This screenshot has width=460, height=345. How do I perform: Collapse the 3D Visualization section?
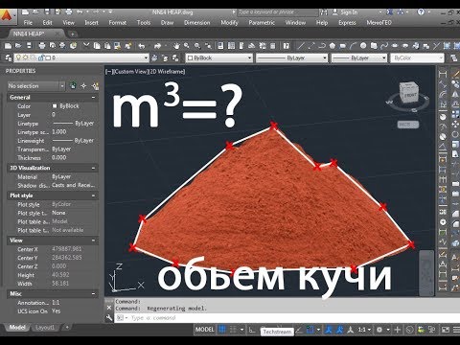click(x=93, y=168)
